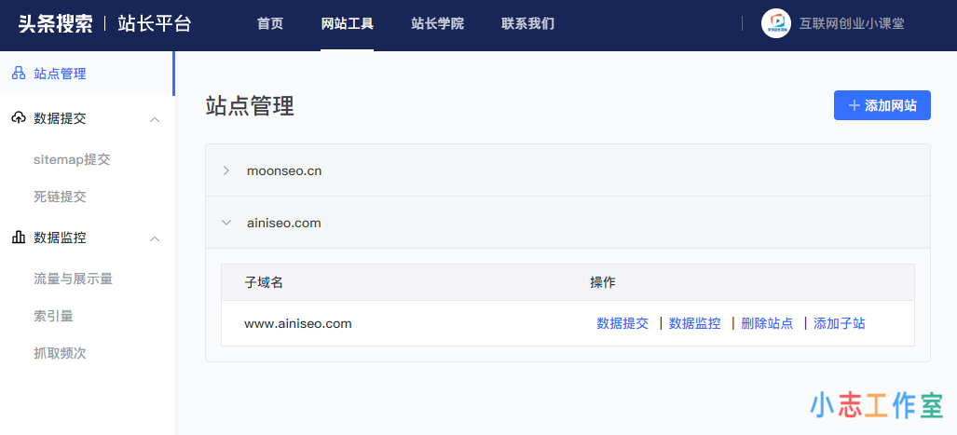The height and width of the screenshot is (435, 957).
Task: Click the 站长平台 title in the header
Action: click(x=155, y=24)
